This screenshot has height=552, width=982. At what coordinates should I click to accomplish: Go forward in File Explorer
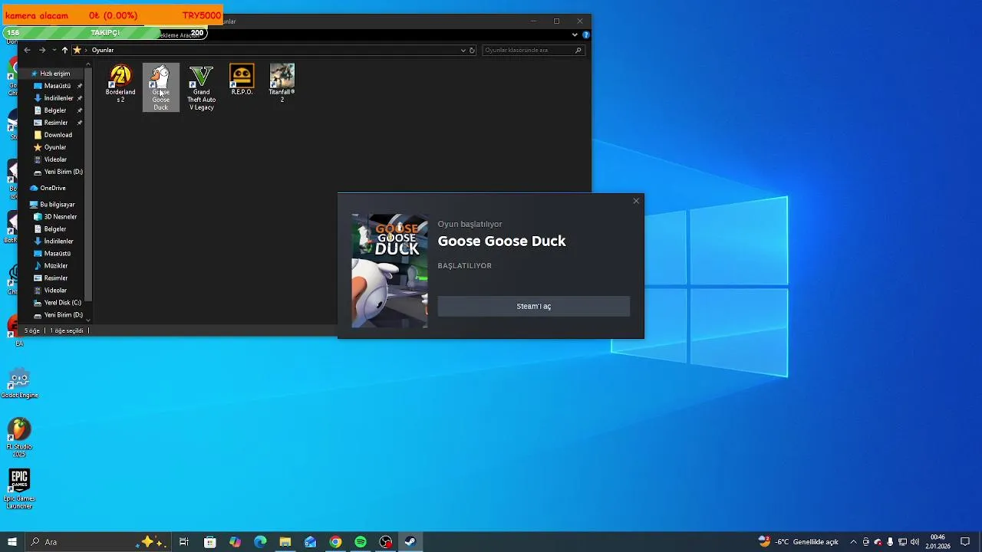(42, 50)
